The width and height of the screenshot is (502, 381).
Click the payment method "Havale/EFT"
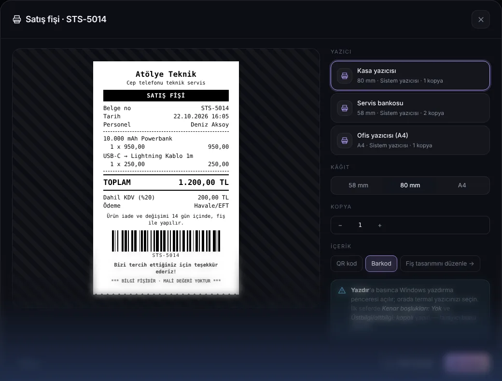(x=211, y=206)
